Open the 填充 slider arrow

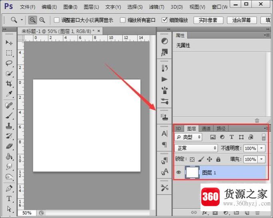[261, 159]
